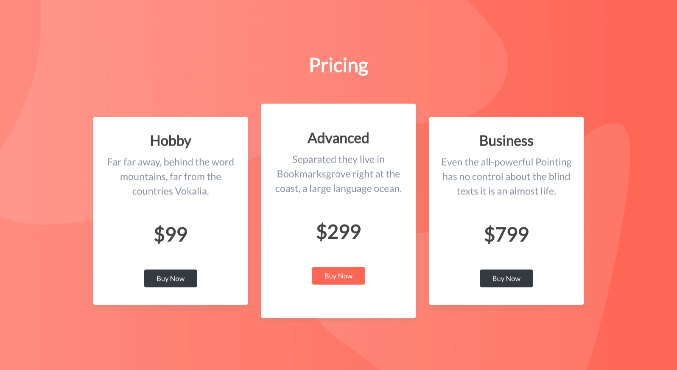The width and height of the screenshot is (677, 370).
Task: Click the Hobby plan title
Action: (171, 141)
